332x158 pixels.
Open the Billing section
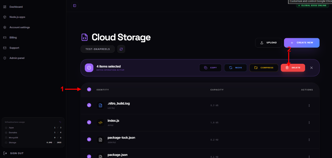(x=13, y=38)
